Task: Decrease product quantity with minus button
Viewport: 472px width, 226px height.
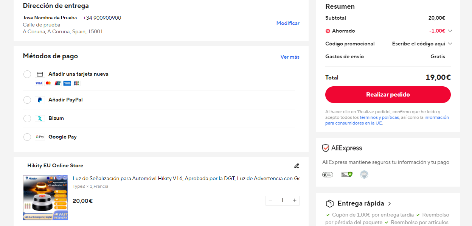Action: coord(270,201)
